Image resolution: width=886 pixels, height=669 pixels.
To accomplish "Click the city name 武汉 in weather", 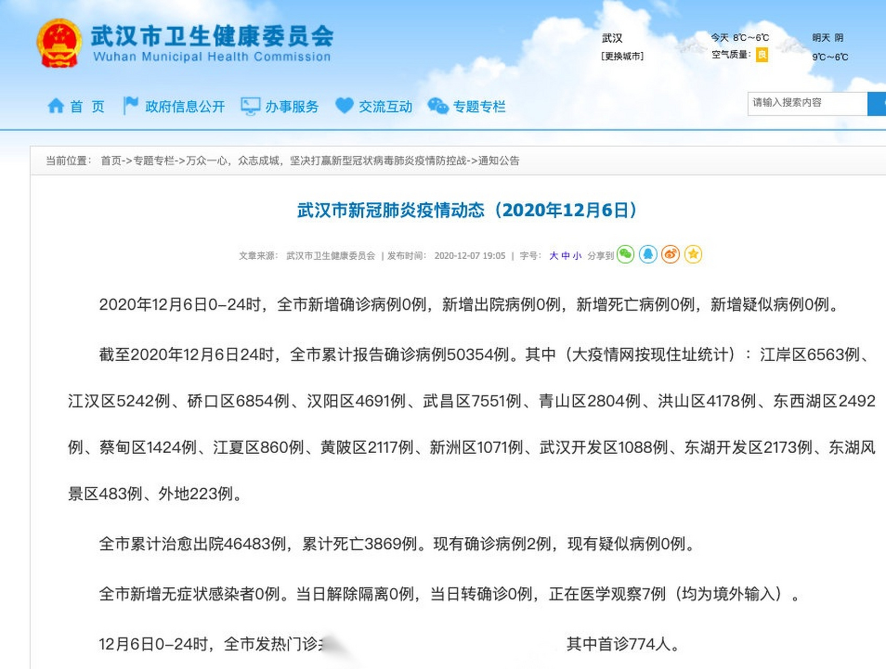I will tap(612, 38).
